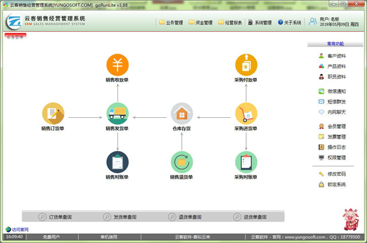Click the 采购付款单 label text

tap(246, 80)
